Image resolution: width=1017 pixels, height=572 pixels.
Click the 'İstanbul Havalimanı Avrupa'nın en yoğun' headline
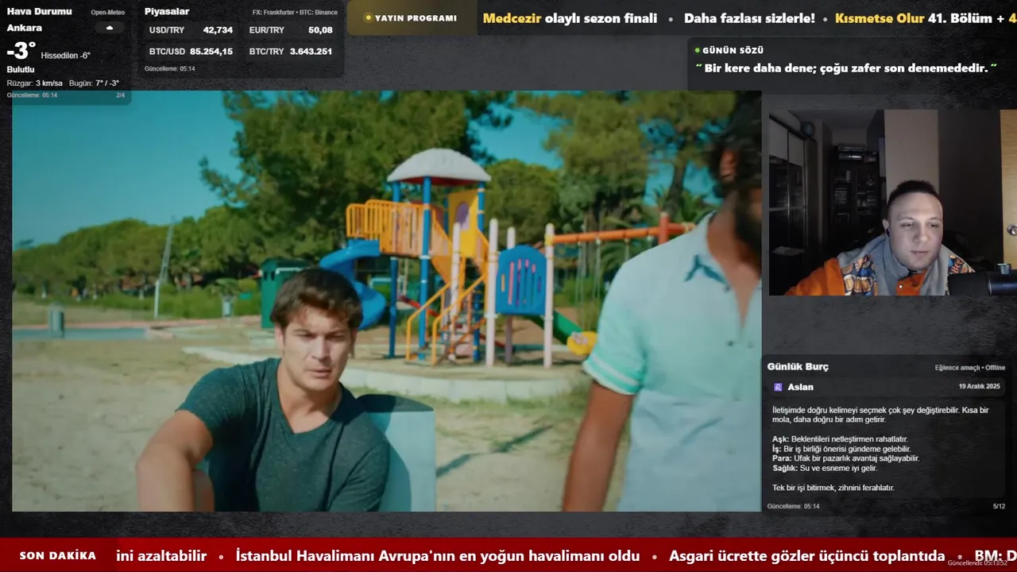[438, 556]
